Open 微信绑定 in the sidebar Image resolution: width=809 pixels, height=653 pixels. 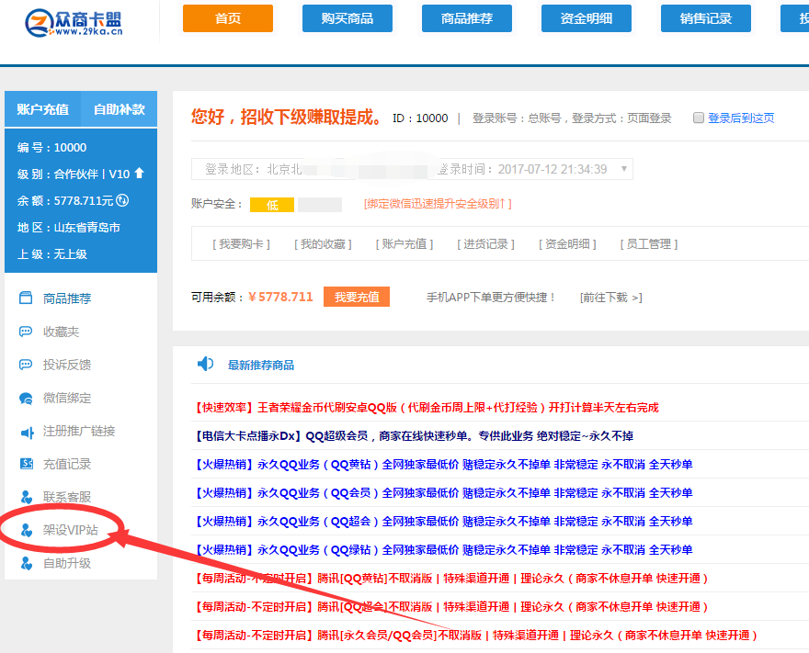[x=67, y=398]
